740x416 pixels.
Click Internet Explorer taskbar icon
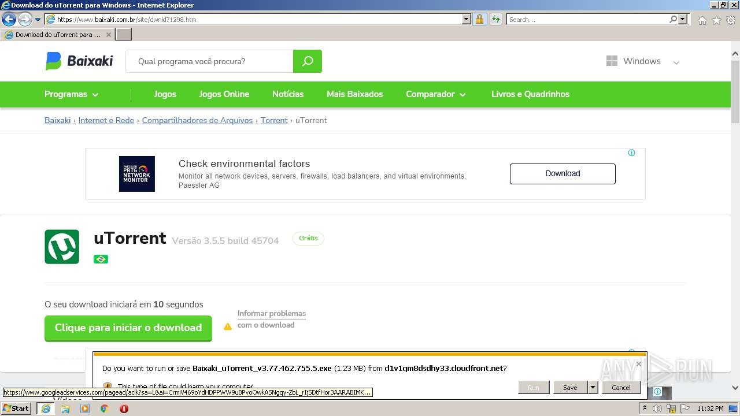point(46,408)
